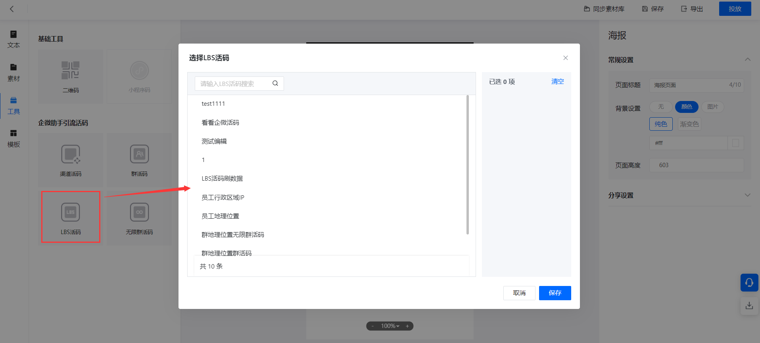This screenshot has height=343, width=760.
Task: Click the search magnifier icon
Action: pyautogui.click(x=275, y=84)
